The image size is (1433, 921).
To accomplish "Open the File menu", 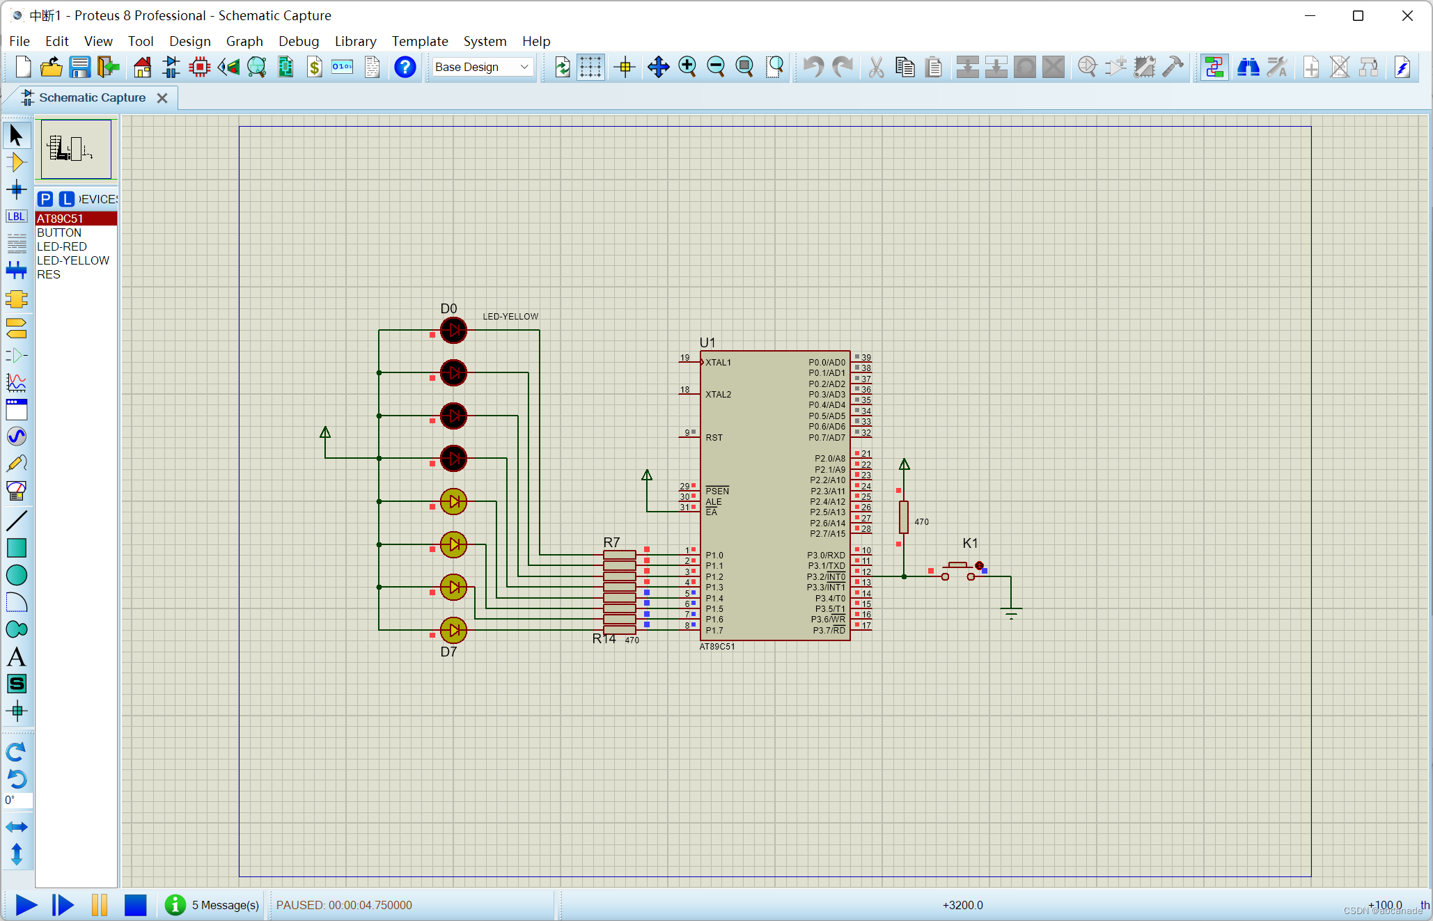I will click(x=19, y=41).
